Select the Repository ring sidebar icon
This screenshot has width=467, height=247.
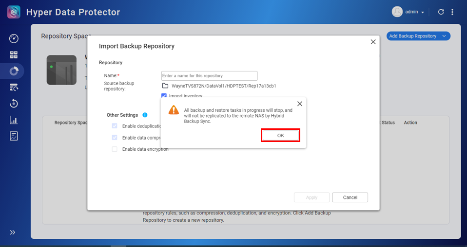[14, 71]
